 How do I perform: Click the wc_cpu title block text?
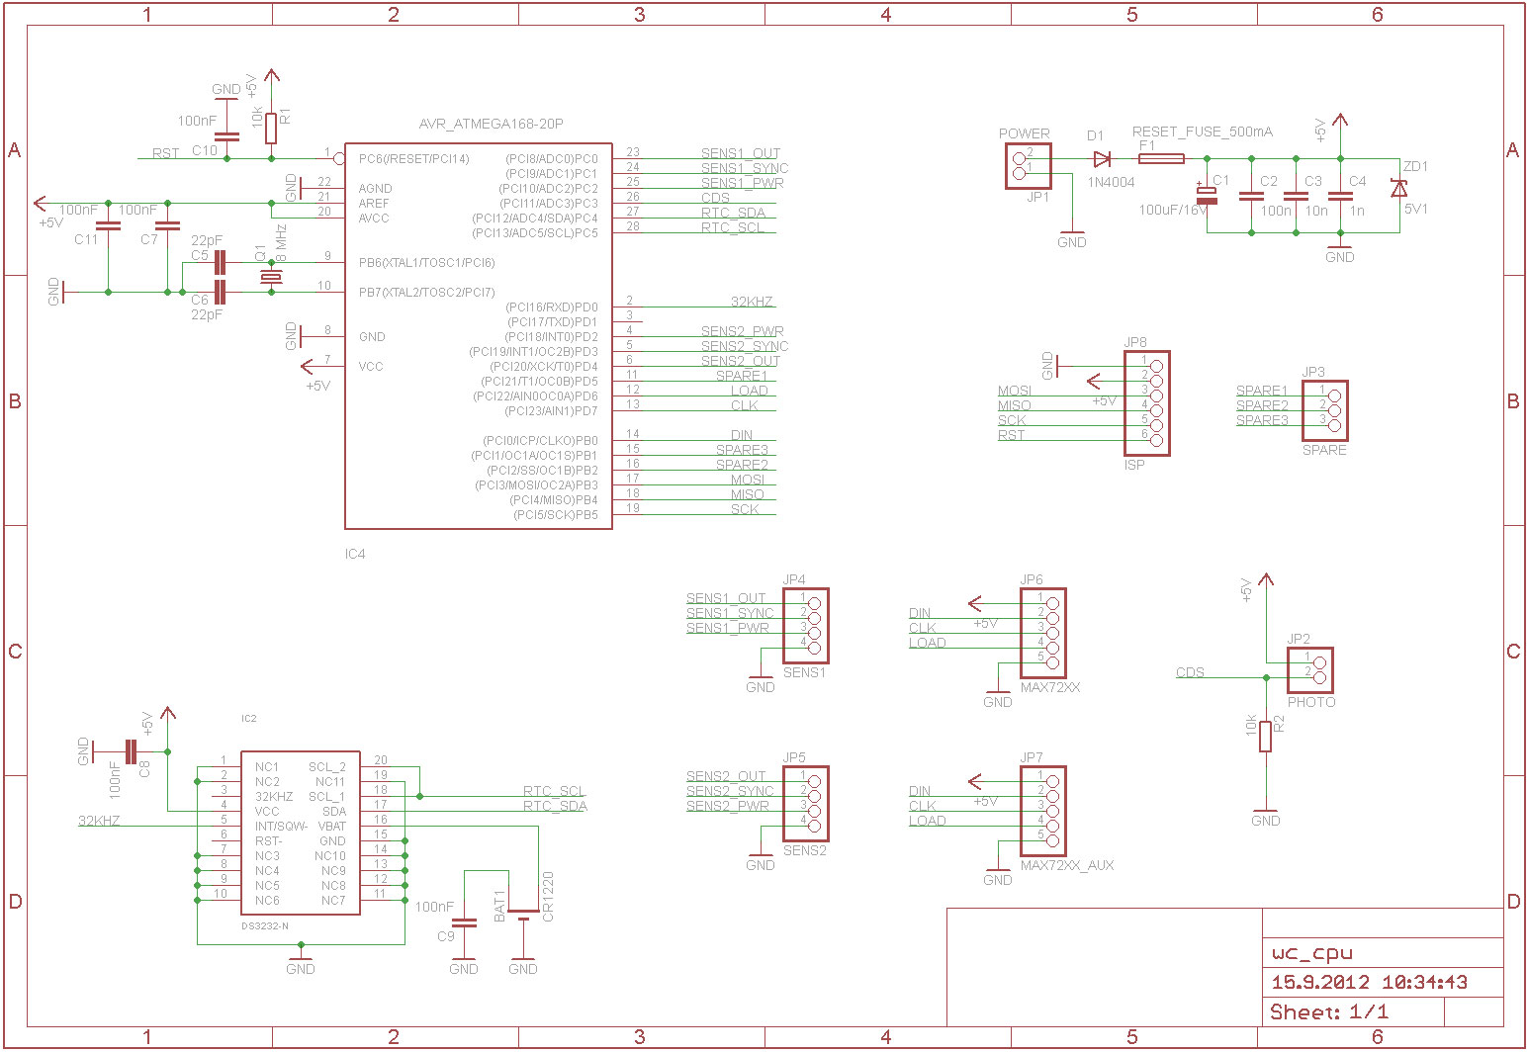click(x=1311, y=954)
